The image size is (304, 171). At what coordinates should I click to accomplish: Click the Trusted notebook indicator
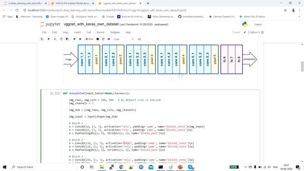coord(236,32)
